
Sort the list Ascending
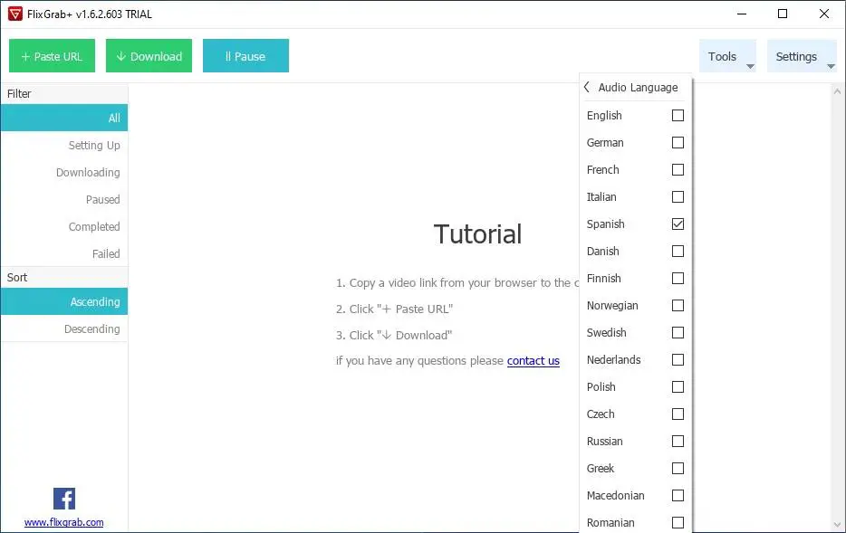(64, 302)
